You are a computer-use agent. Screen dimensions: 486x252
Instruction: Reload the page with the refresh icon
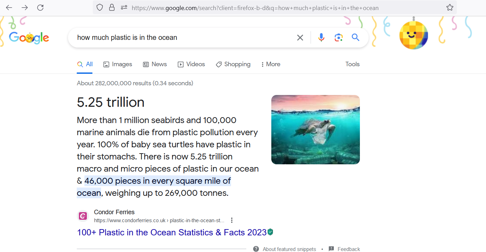[40, 8]
